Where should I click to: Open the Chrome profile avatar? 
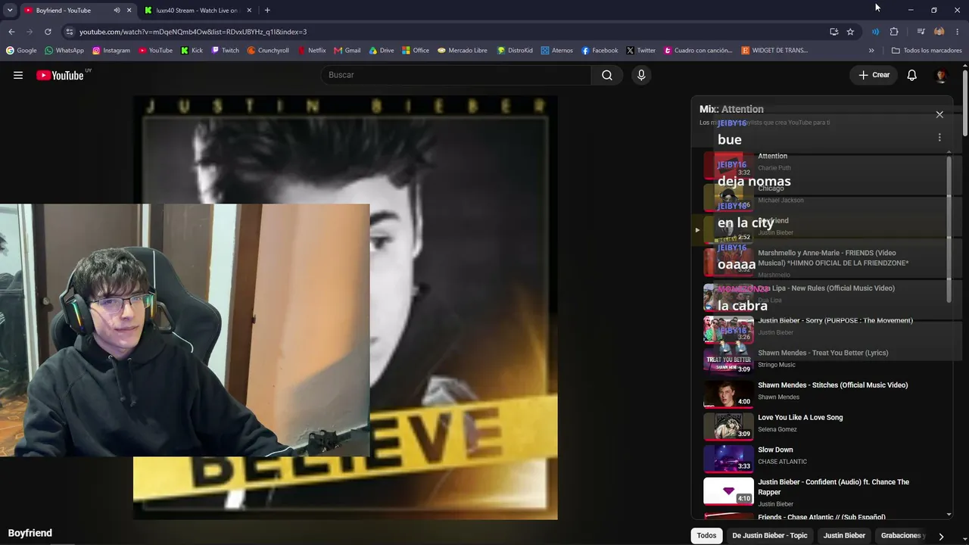click(939, 32)
